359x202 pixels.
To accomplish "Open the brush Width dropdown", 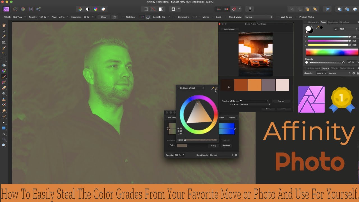I will pyautogui.click(x=25, y=17).
